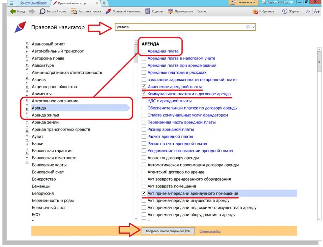Jump to letter ш in alphabet index
Screen dimensions: 323x247
pyautogui.click(x=27, y=144)
